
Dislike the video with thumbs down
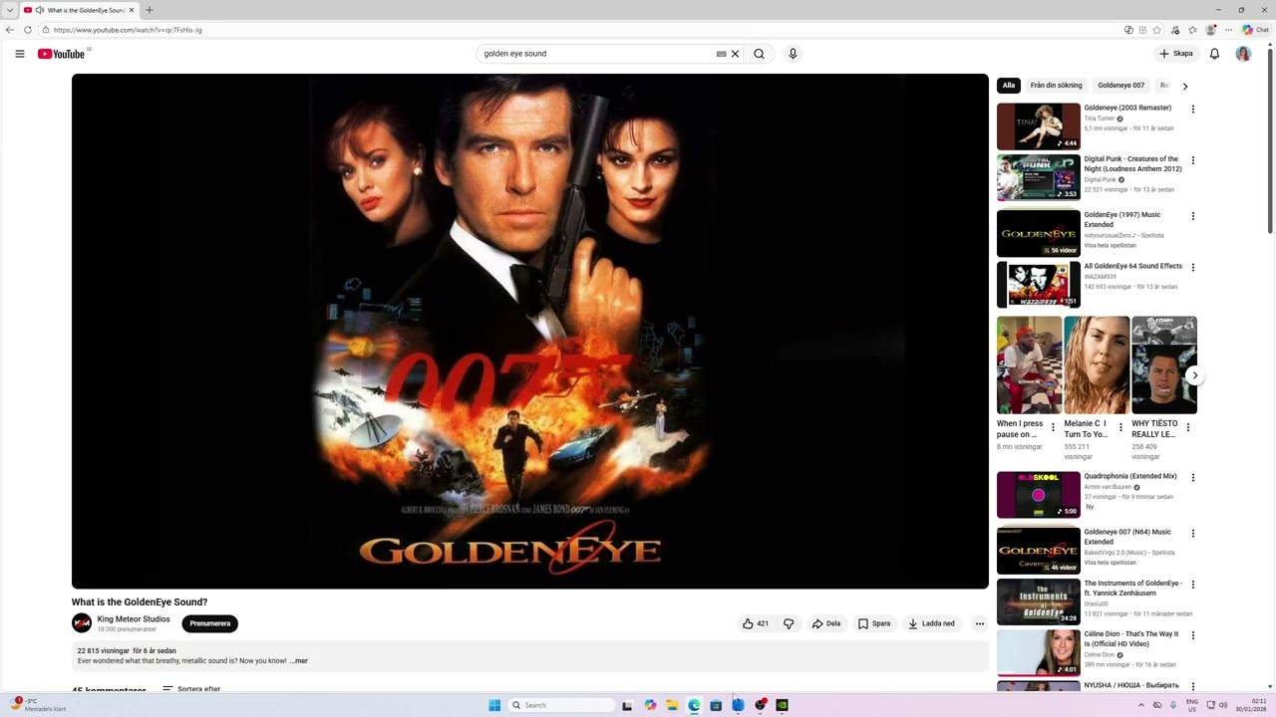[789, 623]
